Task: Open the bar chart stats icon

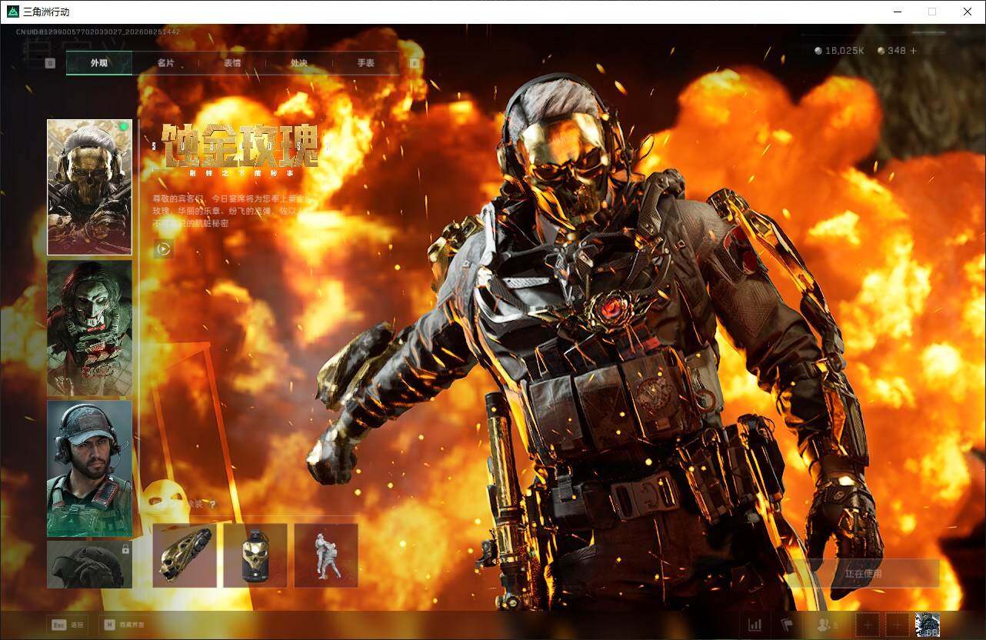Action: [755, 625]
